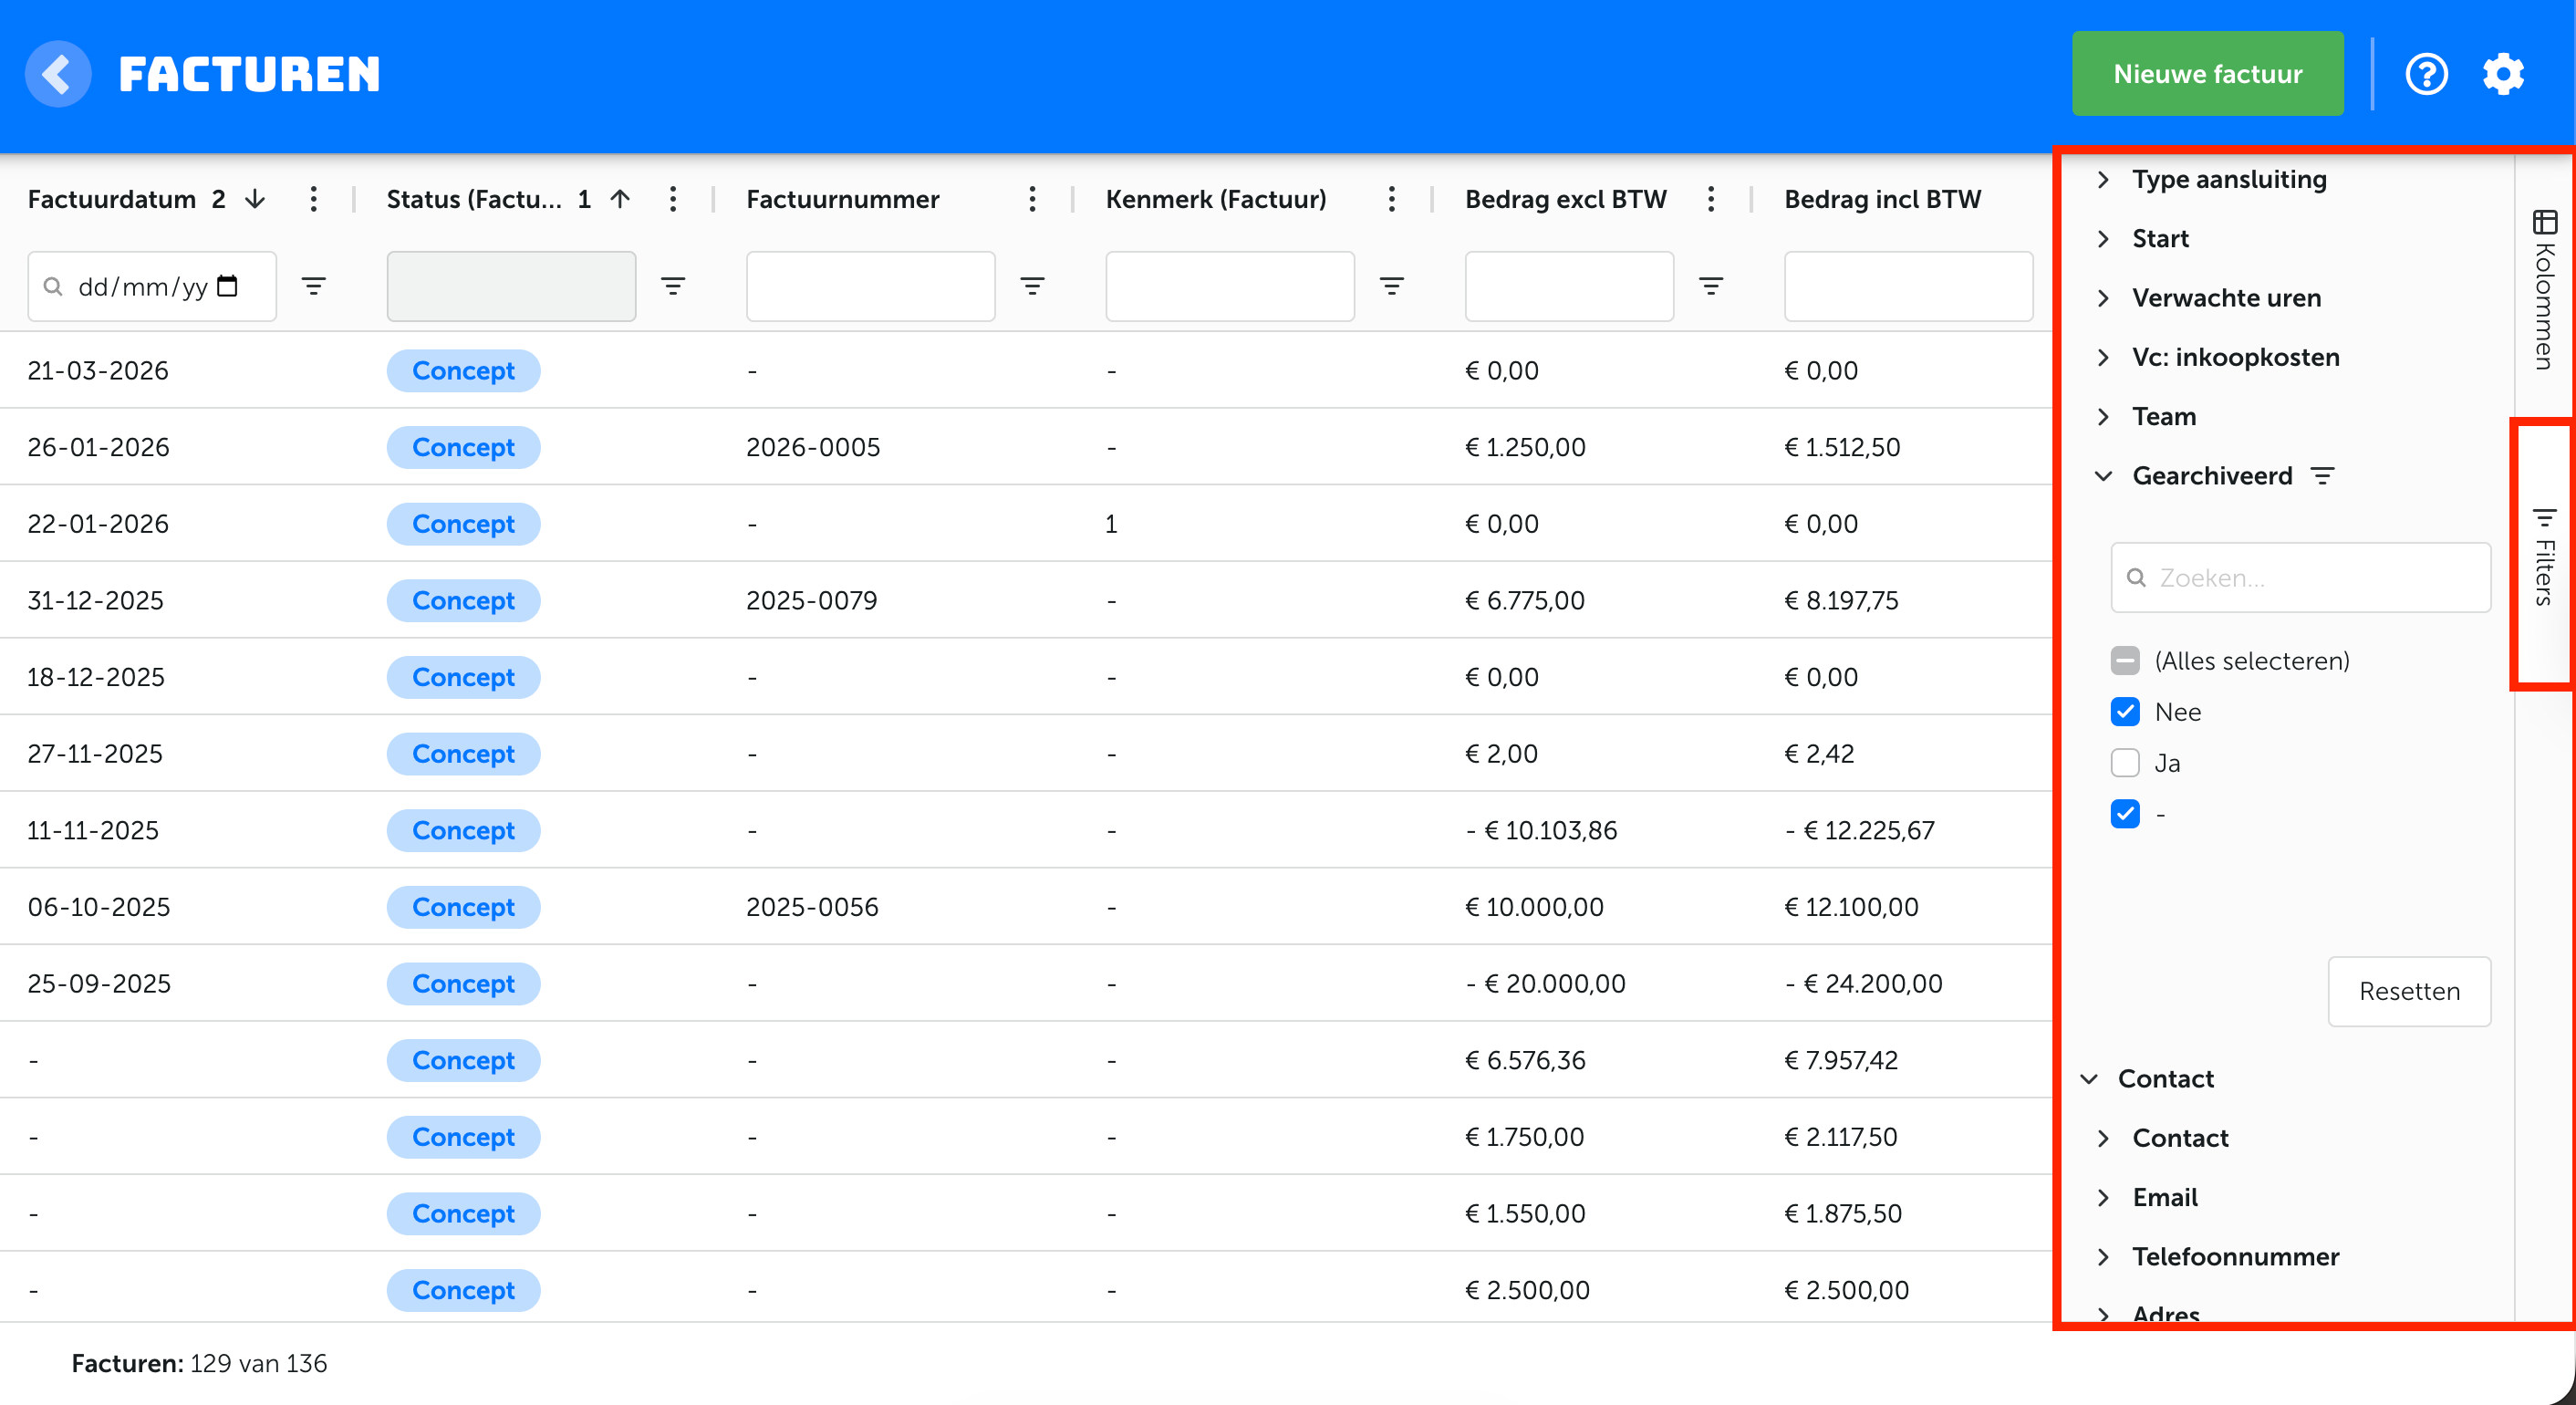This screenshot has height=1405, width=2576.
Task: Expand the Verwachte uren filter
Action: click(x=2103, y=298)
